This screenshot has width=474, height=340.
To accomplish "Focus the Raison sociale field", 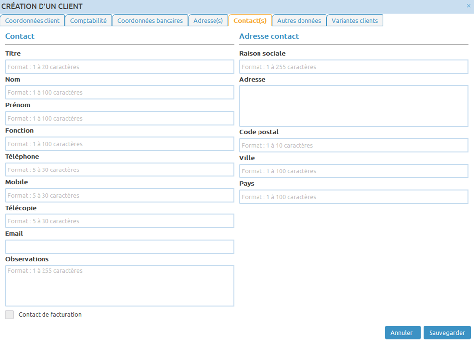I will pos(353,67).
